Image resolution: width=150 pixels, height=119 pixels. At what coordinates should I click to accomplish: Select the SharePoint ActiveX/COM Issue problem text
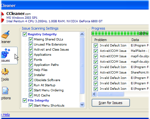pos(113,73)
